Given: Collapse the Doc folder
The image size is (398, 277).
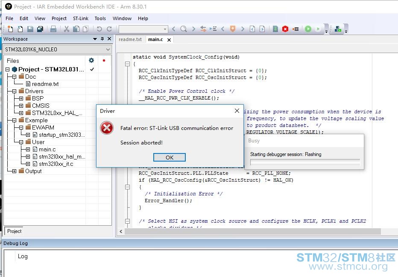Looking at the screenshot, I should coord(14,77).
